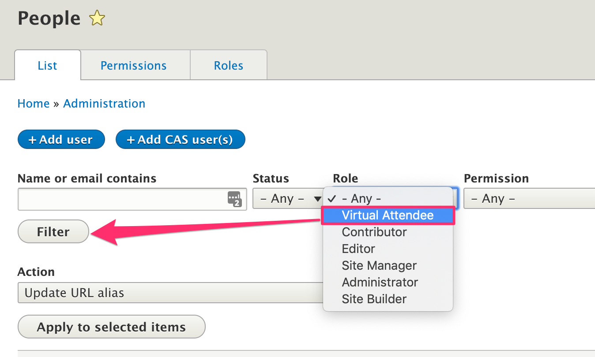Select Administrator role option

point(380,283)
